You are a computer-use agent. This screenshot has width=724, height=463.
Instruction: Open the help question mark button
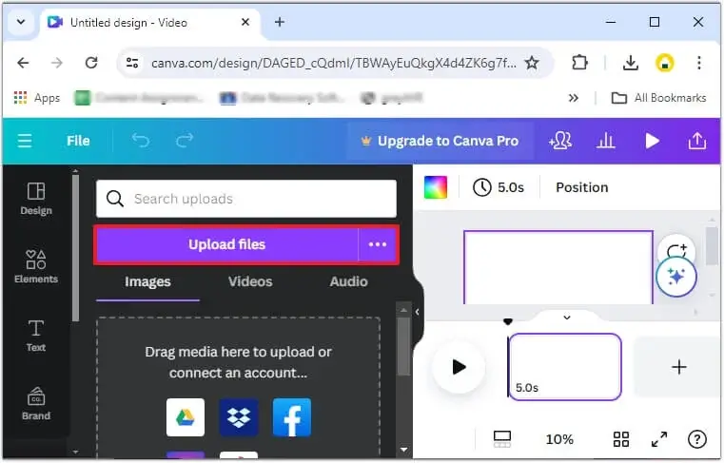[x=696, y=439]
